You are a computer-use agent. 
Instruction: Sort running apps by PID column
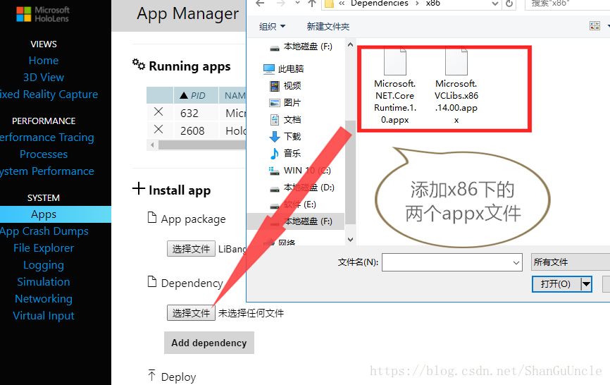196,95
